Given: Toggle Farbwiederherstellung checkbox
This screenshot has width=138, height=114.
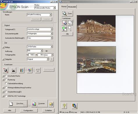Looking at the screenshot, I should point(6,83).
